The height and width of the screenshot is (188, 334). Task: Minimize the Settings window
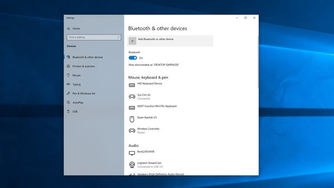tap(237, 18)
